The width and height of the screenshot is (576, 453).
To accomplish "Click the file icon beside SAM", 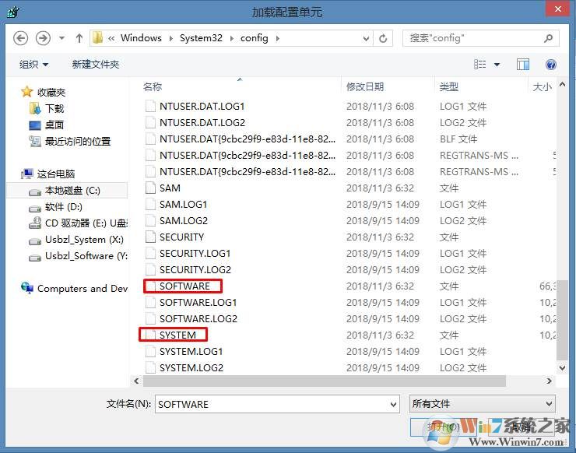I will click(150, 188).
